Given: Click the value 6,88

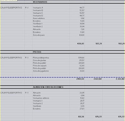Looking at the screenshot, I should 82,106.
